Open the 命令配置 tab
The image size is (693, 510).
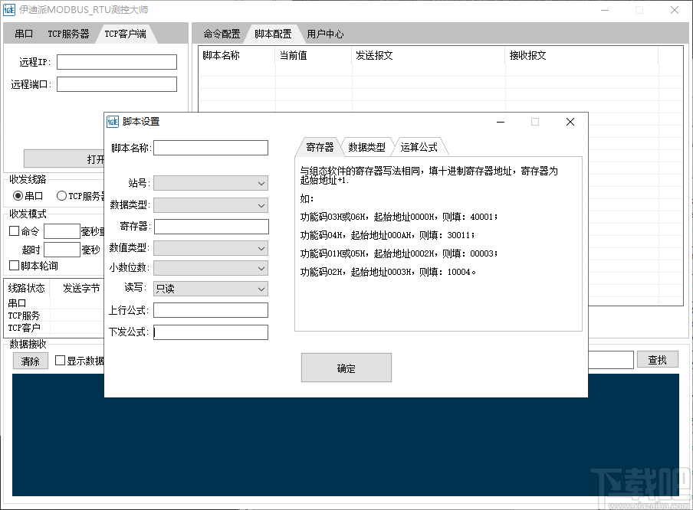pos(220,33)
